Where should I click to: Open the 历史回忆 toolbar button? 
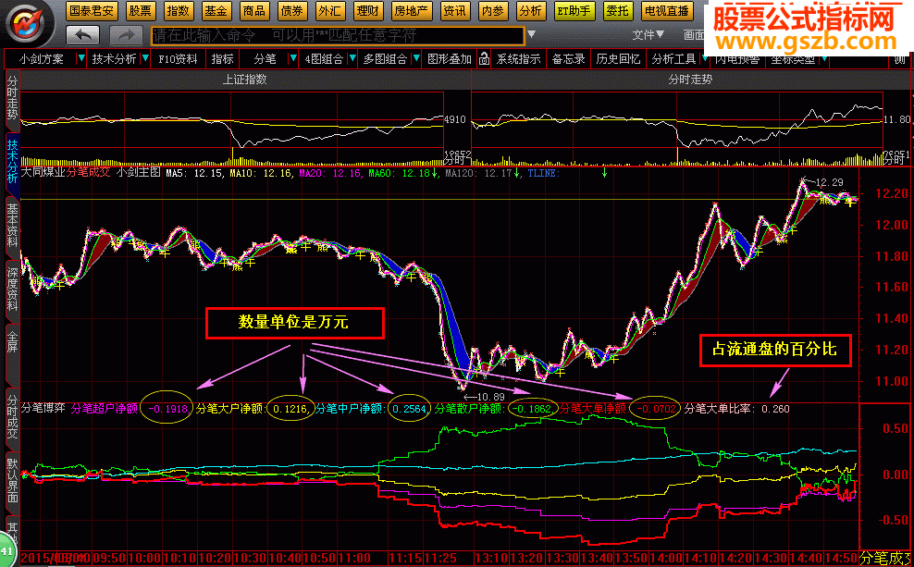(x=619, y=59)
